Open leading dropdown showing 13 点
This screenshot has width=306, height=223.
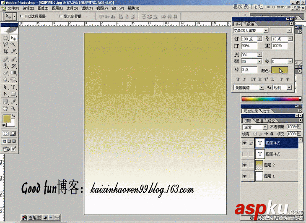[x=290, y=39]
